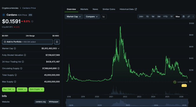Viewport: 196px width, 107px height.
Task: Click the yellow candy reward icon
Action: click(184, 85)
